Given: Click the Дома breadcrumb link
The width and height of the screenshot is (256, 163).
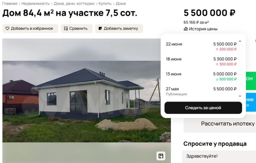Looking at the screenshot, I should (x=121, y=4).
